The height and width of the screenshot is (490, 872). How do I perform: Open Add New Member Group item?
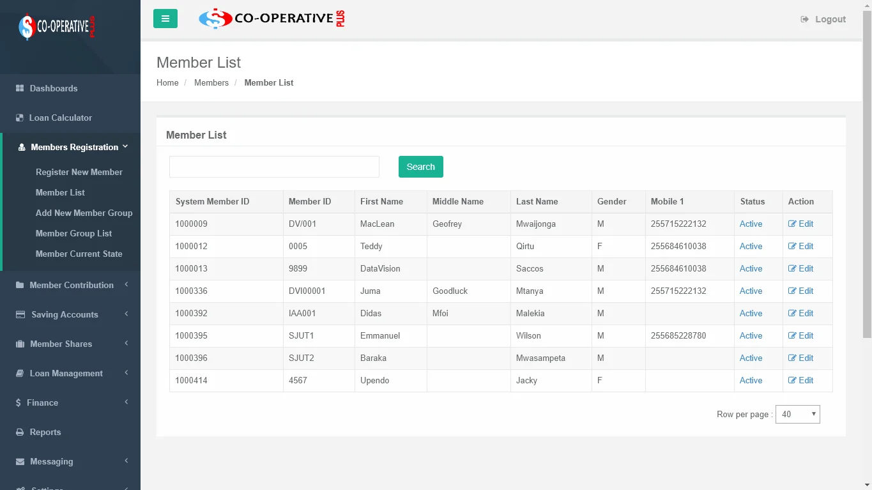click(x=84, y=213)
